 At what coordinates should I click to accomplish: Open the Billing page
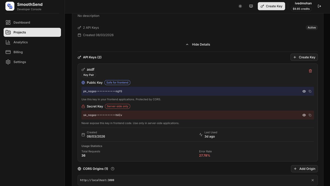click(32, 52)
